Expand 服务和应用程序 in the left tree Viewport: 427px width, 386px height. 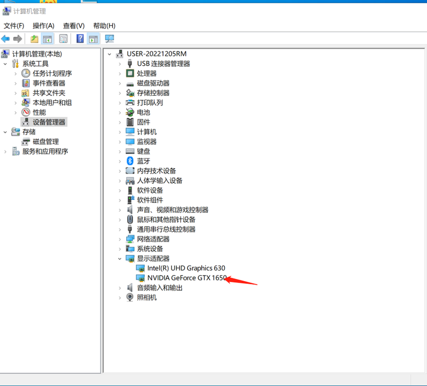5,152
